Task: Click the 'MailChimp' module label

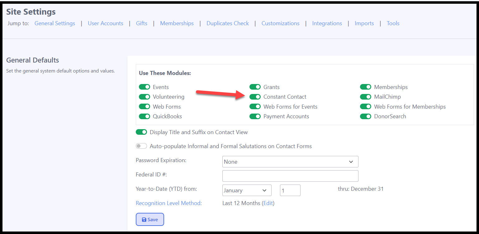Action: (x=387, y=97)
